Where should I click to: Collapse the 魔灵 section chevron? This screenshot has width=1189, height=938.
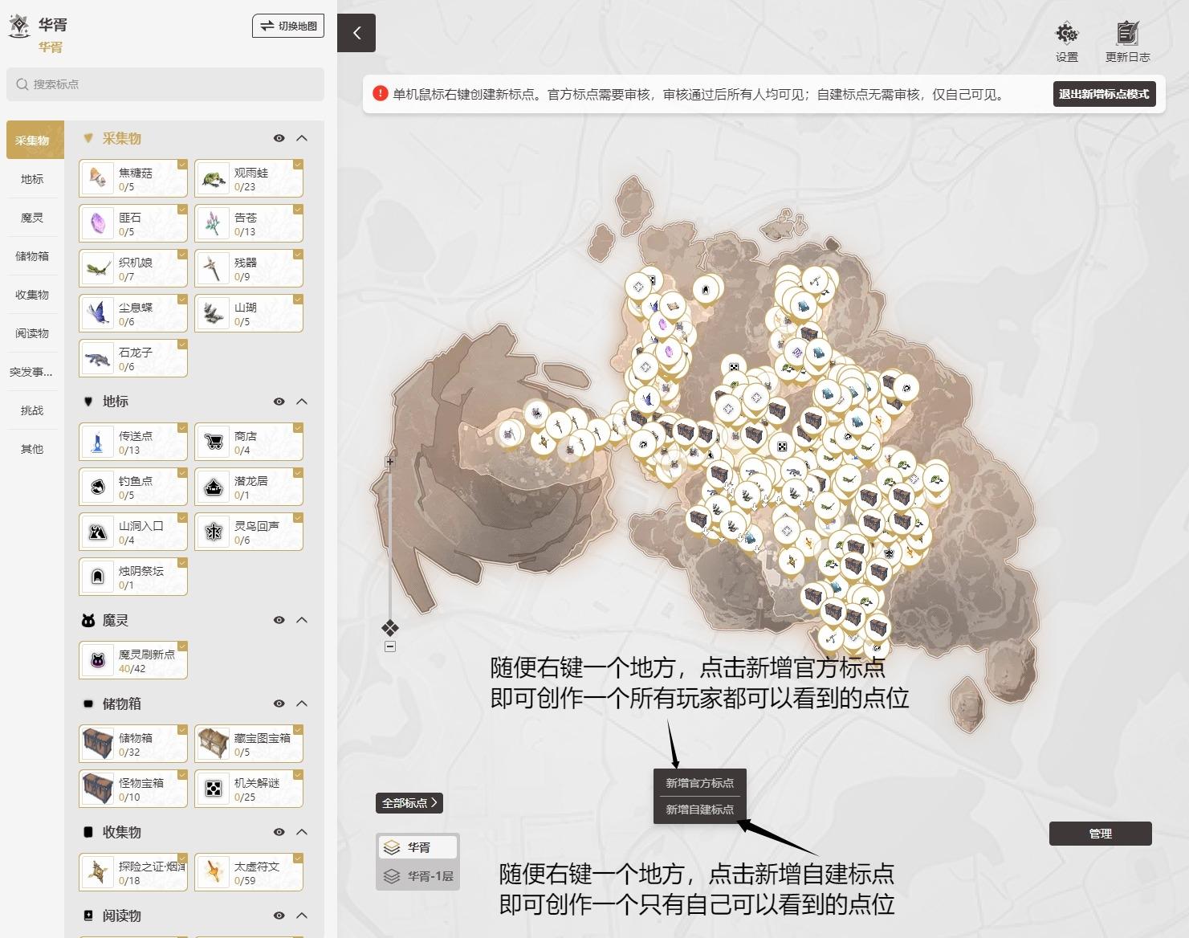point(302,620)
